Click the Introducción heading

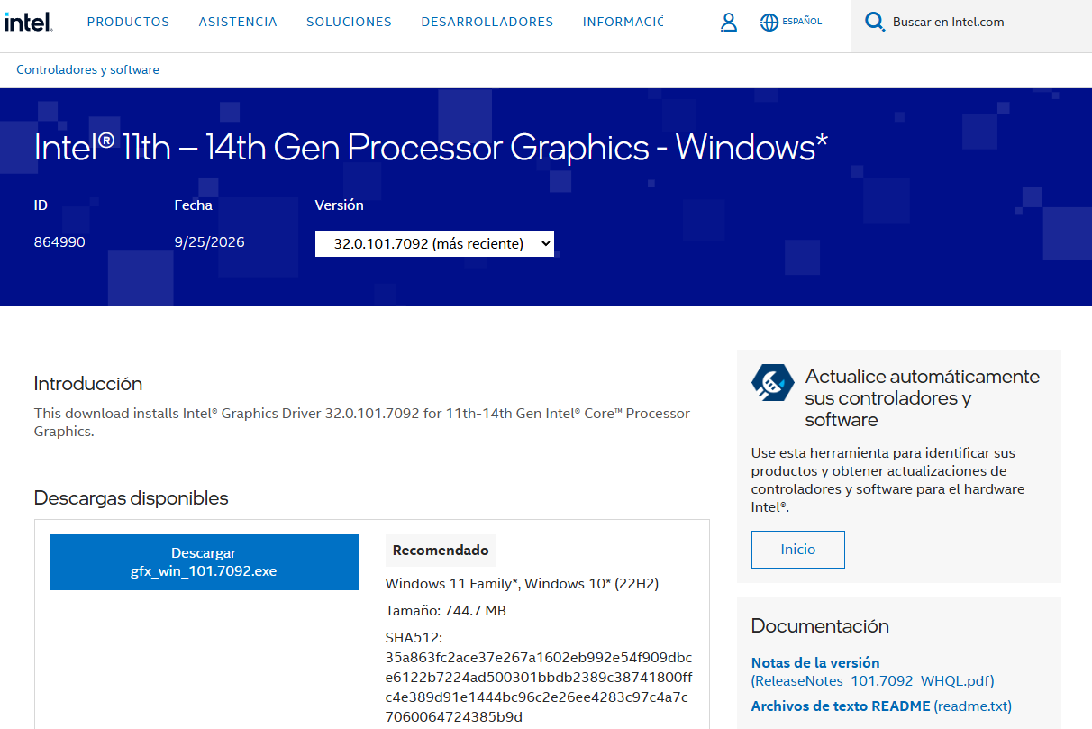coord(88,384)
